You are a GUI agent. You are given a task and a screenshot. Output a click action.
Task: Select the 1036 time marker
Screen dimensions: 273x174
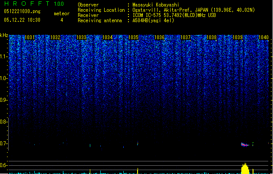tap(159, 37)
